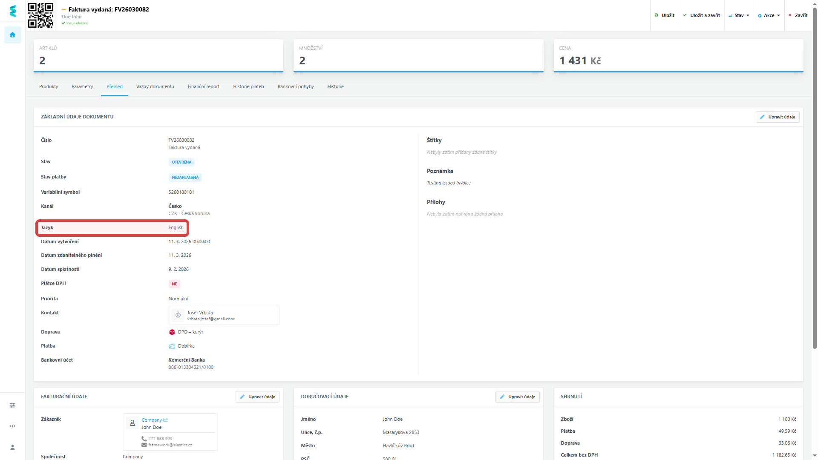Image resolution: width=818 pixels, height=460 pixels.
Task: Click the Dobírka payment icon
Action: click(x=172, y=346)
